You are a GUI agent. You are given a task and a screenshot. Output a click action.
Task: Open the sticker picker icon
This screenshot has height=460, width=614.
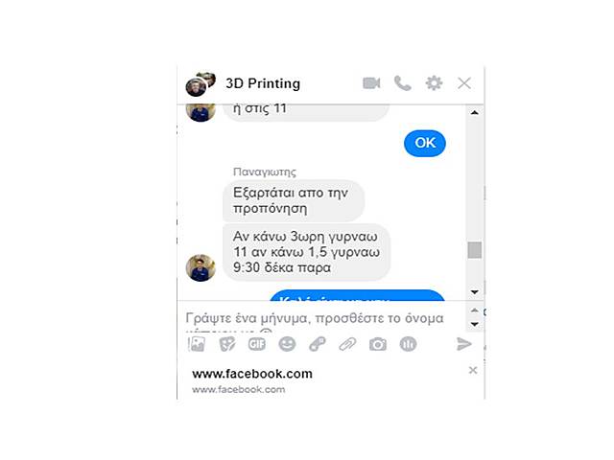pos(227,344)
